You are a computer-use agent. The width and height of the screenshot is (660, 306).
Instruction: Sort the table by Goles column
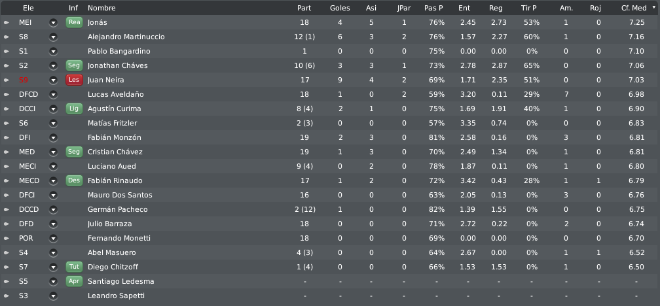(340, 8)
